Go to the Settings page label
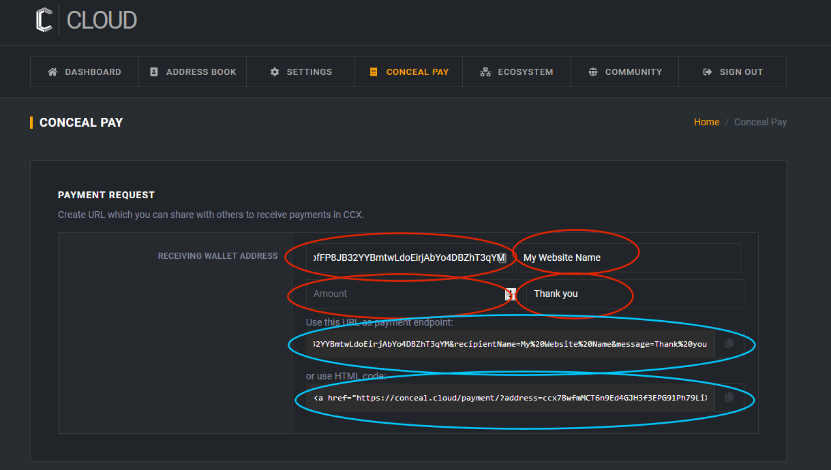 point(309,72)
